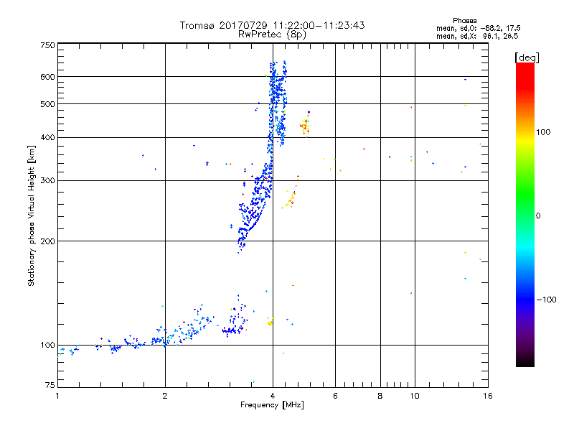Screen dimensions: 574x431
Task: Click the y-axis tick label '75'
Action: (50, 385)
